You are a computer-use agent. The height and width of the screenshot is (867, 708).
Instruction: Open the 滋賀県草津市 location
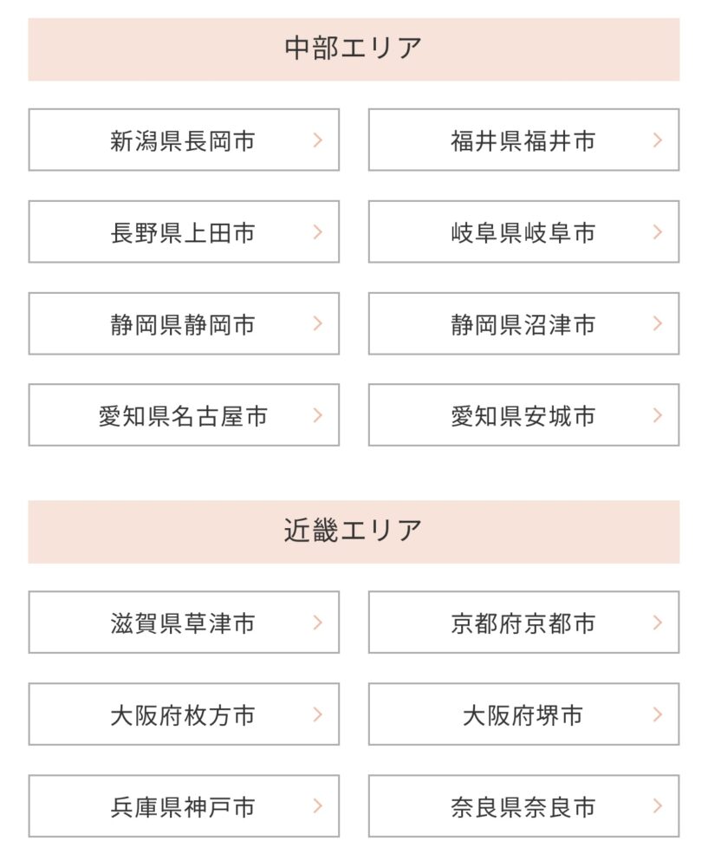pos(184,623)
